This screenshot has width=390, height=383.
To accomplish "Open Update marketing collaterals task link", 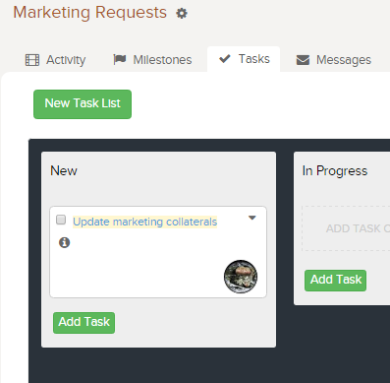I will [144, 222].
